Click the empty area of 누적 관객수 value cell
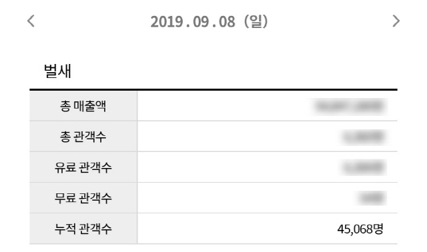The width and height of the screenshot is (427, 252). (x=234, y=229)
